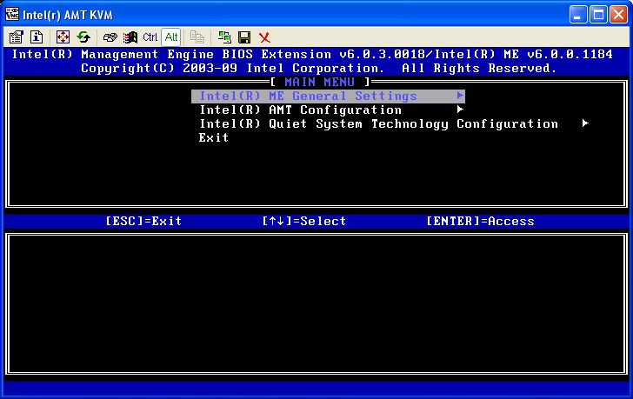This screenshot has height=399, width=633.
Task: Click the red X disconnect icon
Action: 265,37
